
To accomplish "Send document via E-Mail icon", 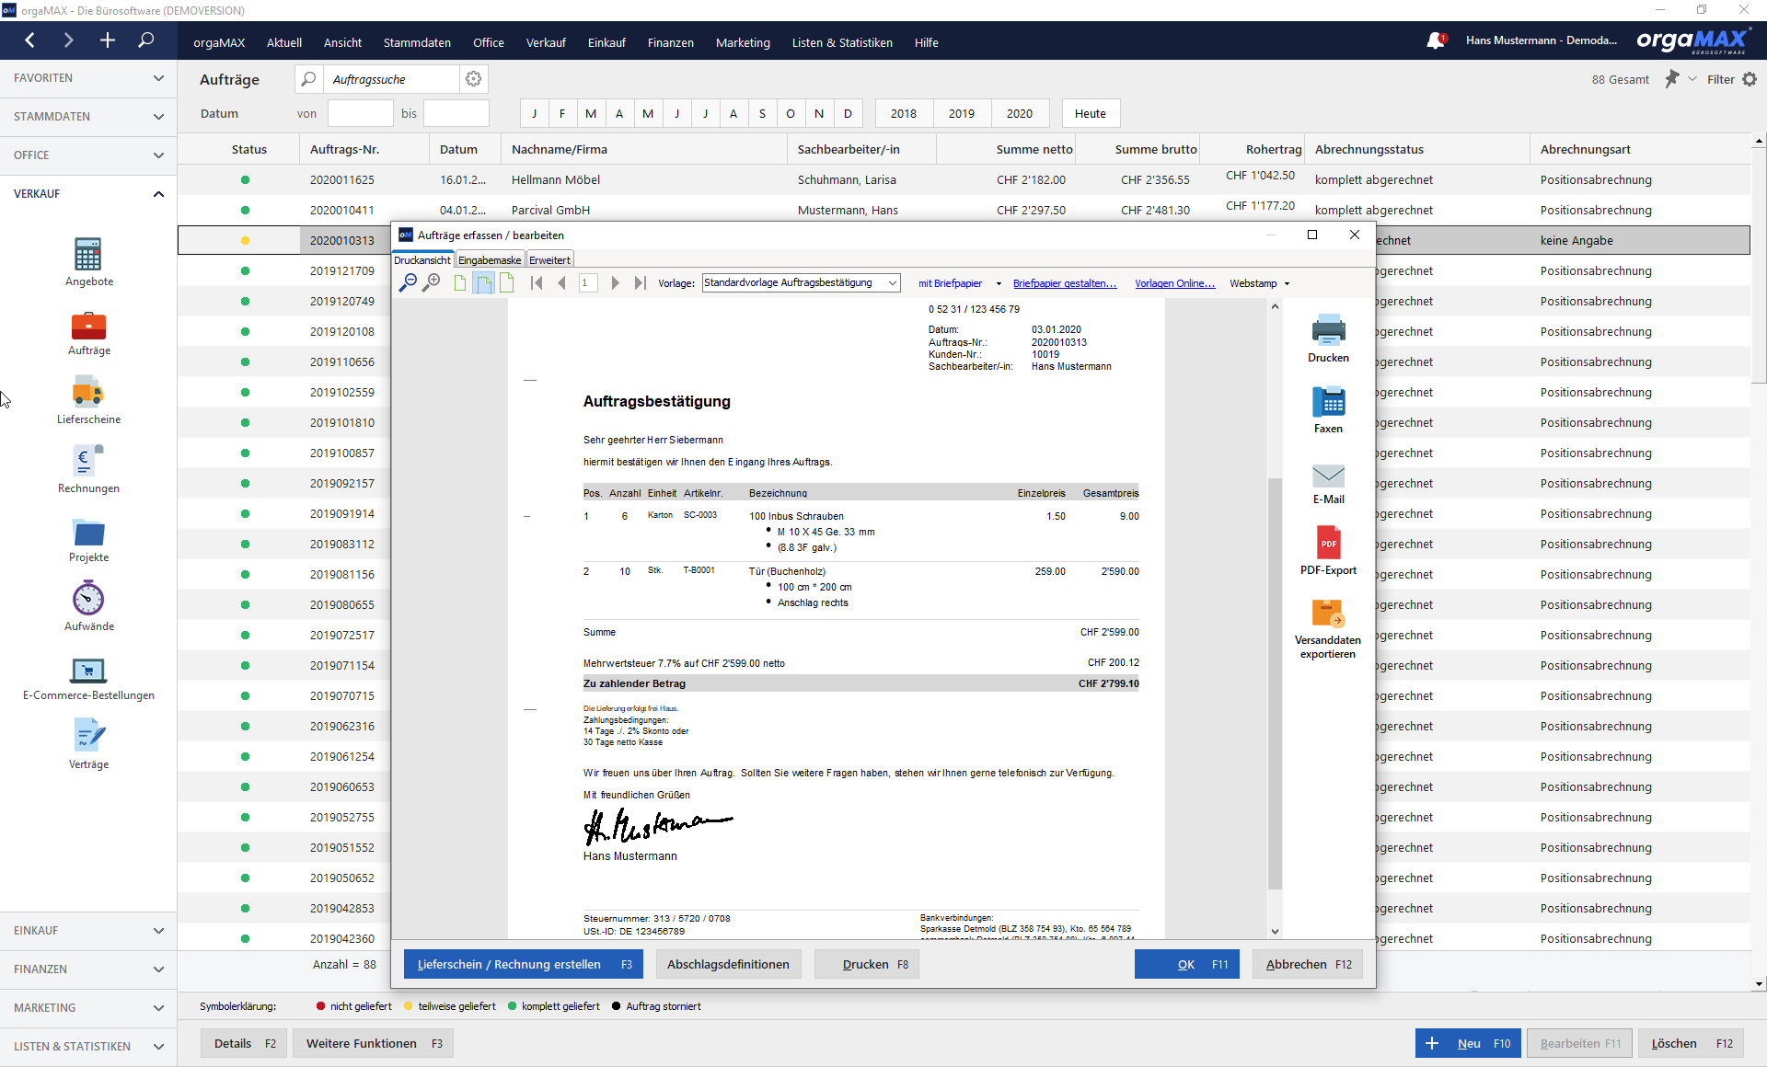I will [1328, 476].
